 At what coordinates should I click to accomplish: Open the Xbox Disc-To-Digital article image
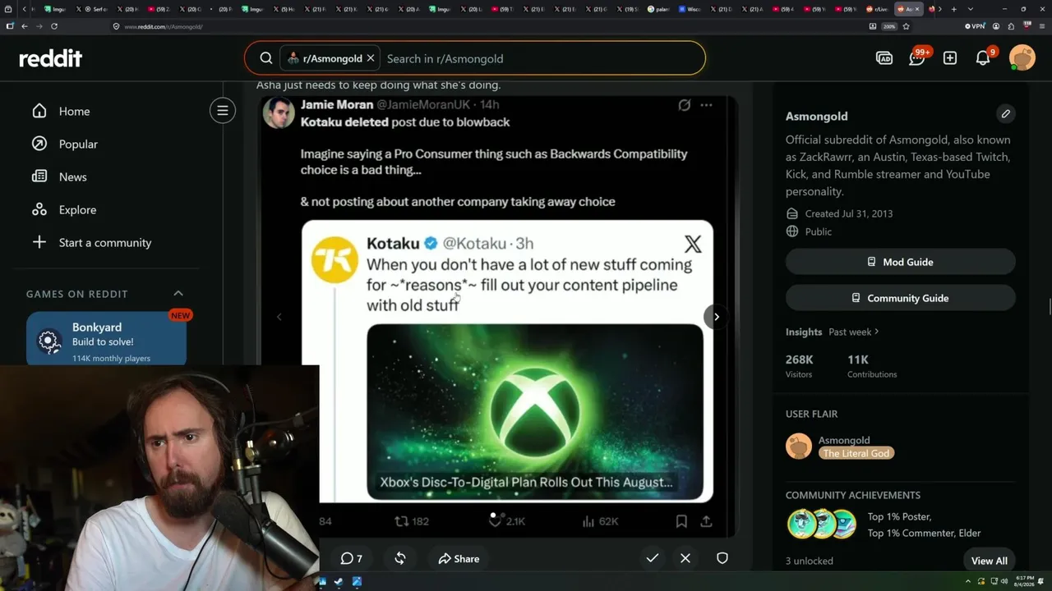tap(535, 411)
